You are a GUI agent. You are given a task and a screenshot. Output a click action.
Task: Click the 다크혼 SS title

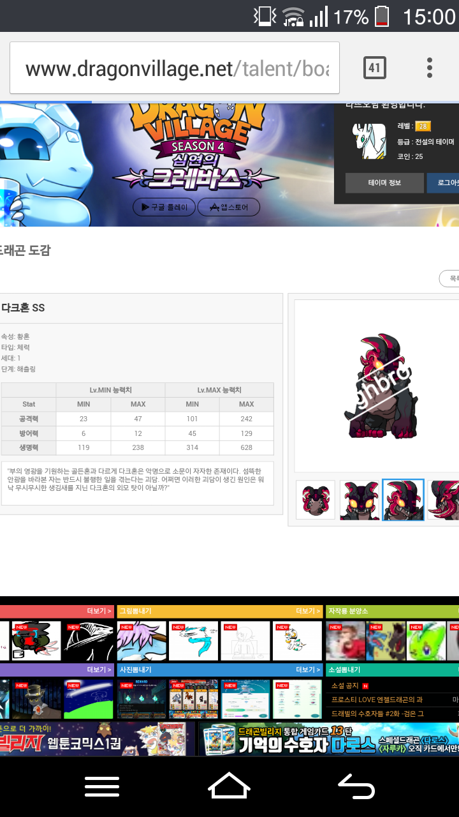pyautogui.click(x=23, y=308)
